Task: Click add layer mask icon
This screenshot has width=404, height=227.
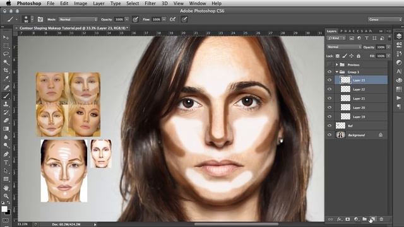Action: (348, 219)
